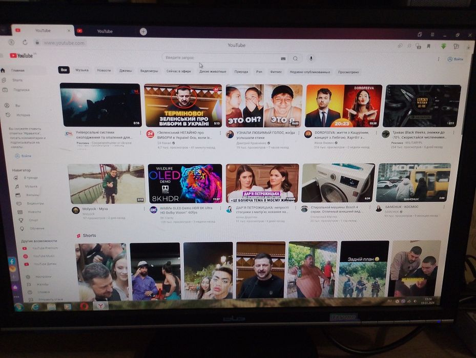Select the Просмотрено filter chip
The height and width of the screenshot is (358, 476).
(x=348, y=72)
